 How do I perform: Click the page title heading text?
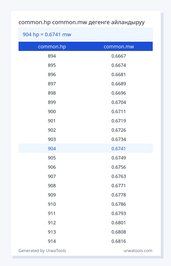[82, 22]
